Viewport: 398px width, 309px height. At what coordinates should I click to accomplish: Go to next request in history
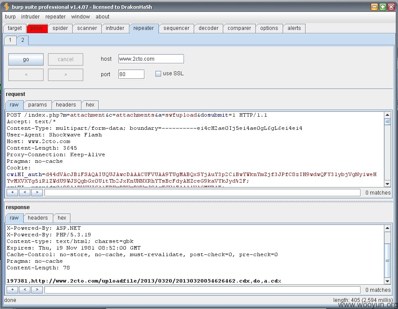point(66,74)
